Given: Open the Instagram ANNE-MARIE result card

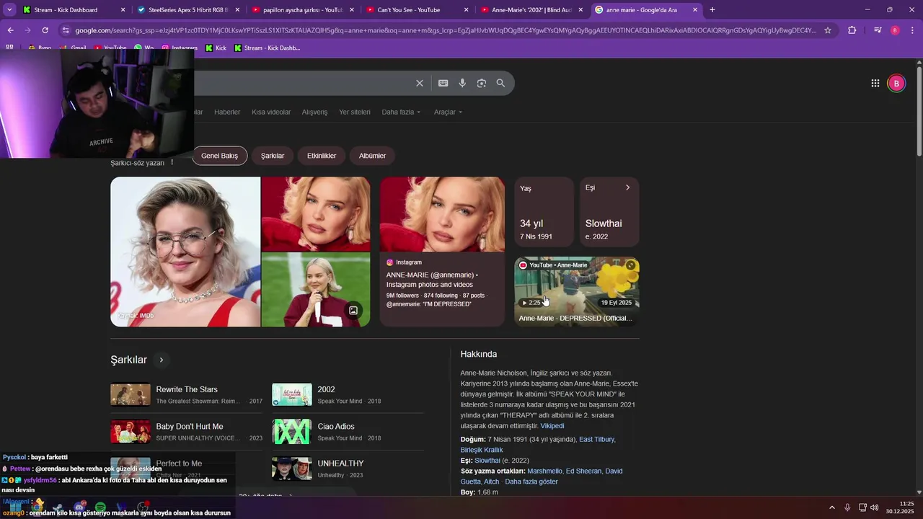Looking at the screenshot, I should point(442,252).
